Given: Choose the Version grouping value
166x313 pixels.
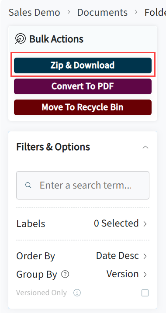Looking at the screenshot, I should point(122,274).
